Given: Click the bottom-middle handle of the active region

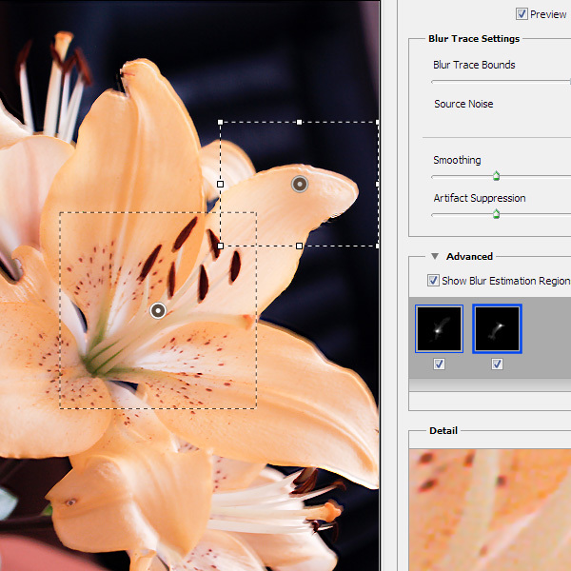Looking at the screenshot, I should (x=300, y=246).
